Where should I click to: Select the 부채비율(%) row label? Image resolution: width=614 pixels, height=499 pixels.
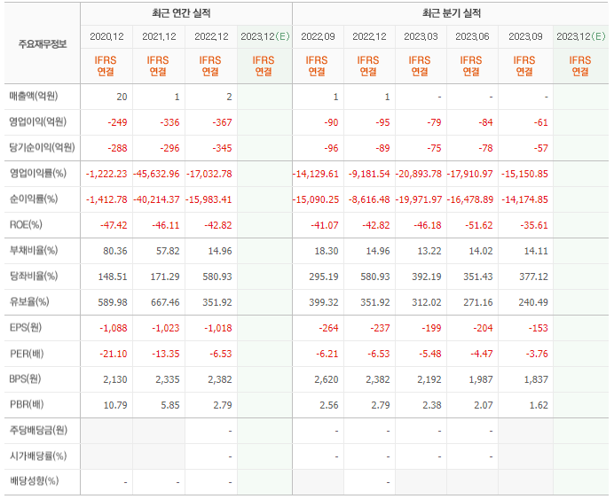tap(34, 250)
